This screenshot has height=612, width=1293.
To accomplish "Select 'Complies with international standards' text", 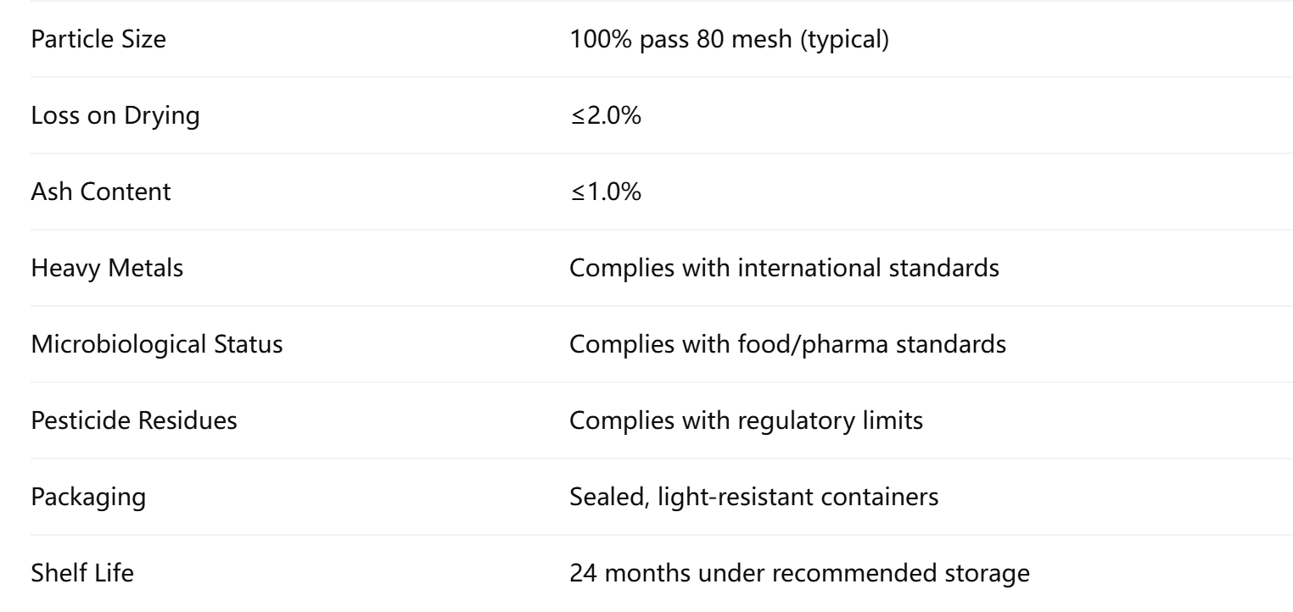I will [x=784, y=268].
